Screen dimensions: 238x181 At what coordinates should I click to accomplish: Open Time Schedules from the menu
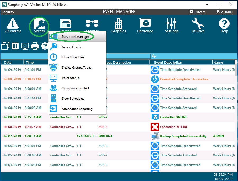[x=77, y=57]
